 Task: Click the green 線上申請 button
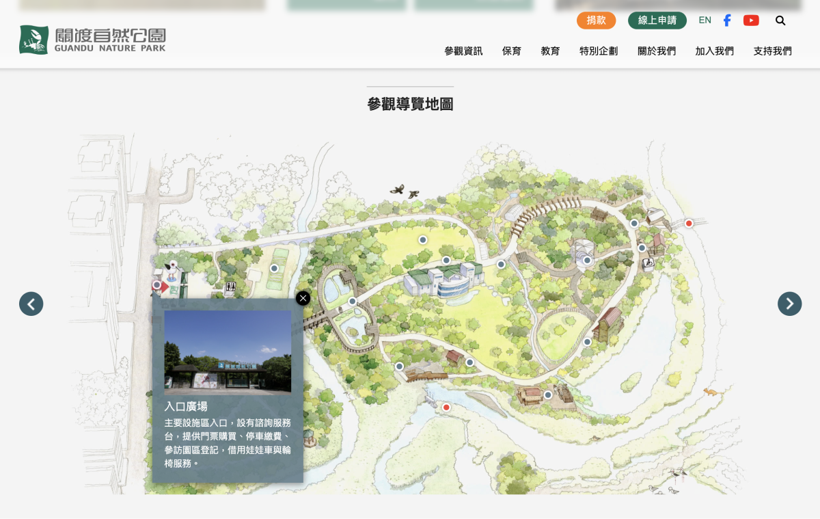657,21
